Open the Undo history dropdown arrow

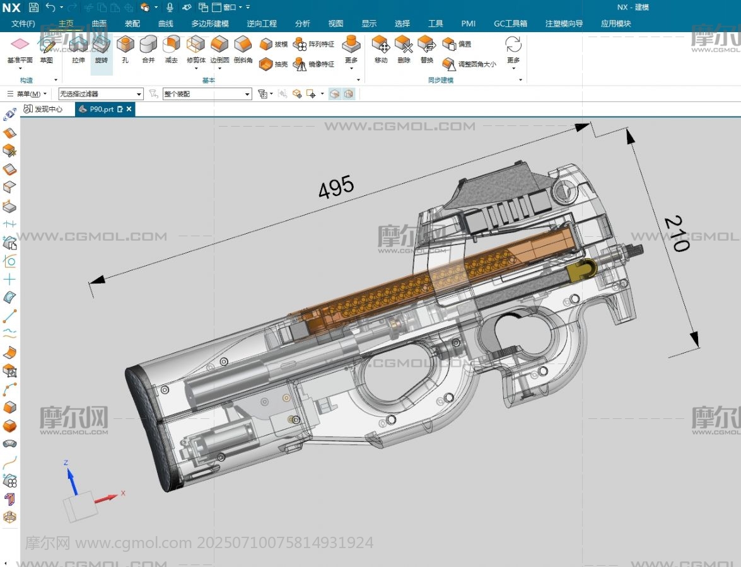click(61, 7)
